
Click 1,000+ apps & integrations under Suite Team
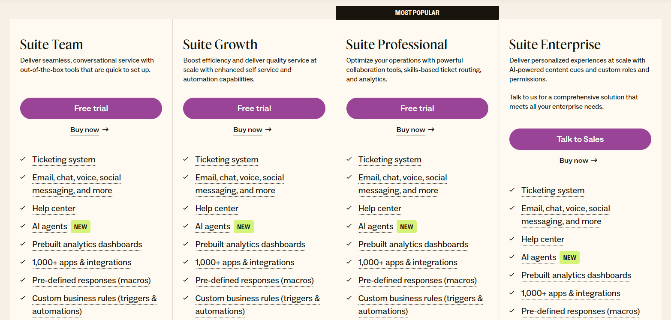[81, 262]
